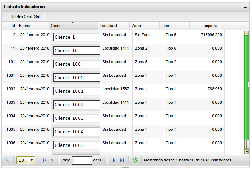Screen dimensions: 252x171
Task: Go to the previous page
Action: point(52,160)
